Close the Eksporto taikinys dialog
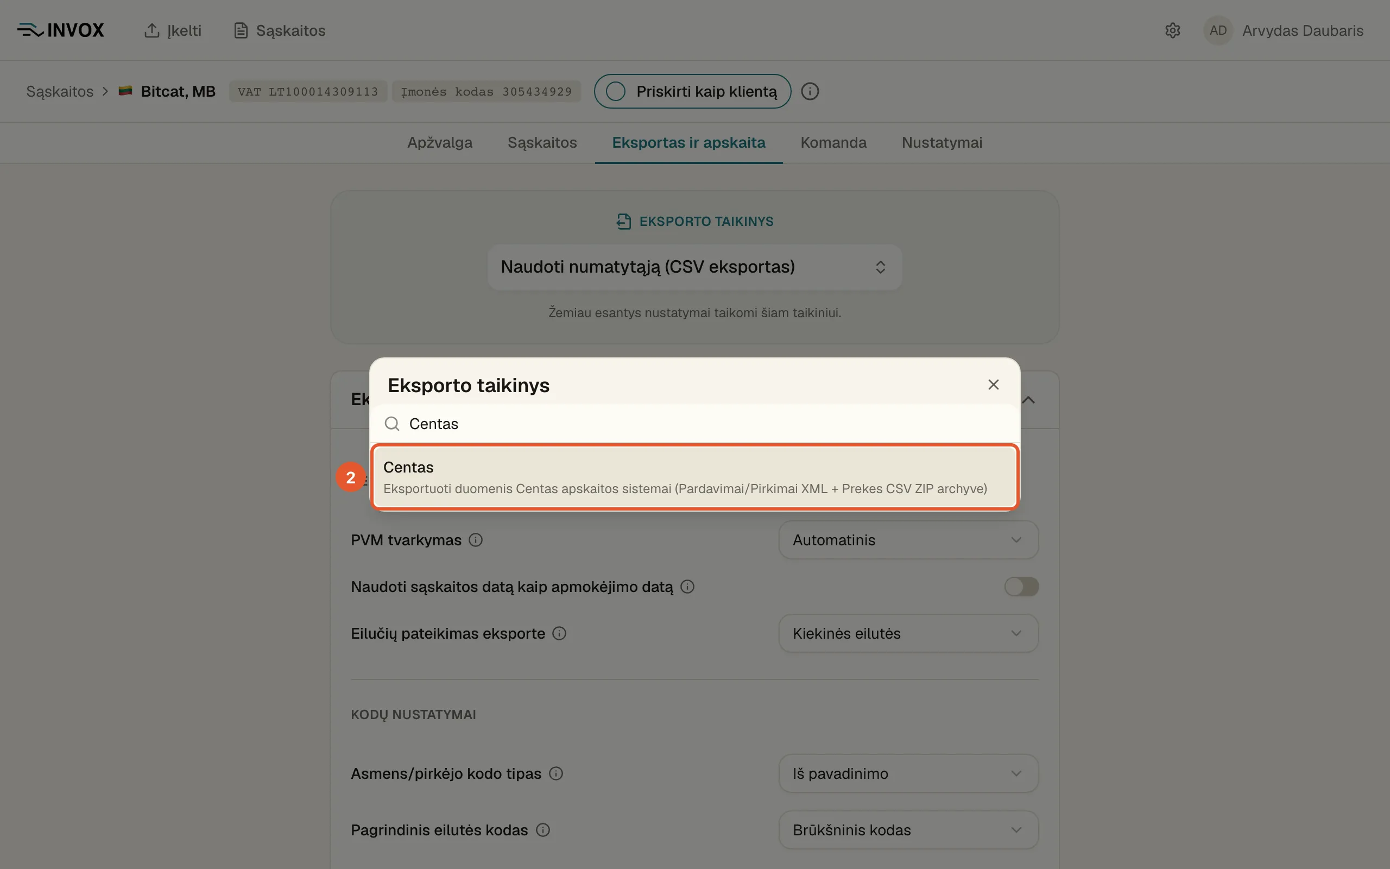Viewport: 1390px width, 869px height. (993, 385)
